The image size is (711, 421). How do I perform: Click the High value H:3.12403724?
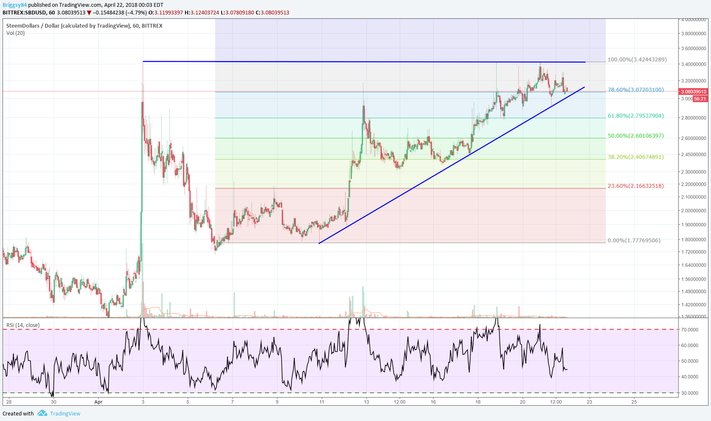202,13
